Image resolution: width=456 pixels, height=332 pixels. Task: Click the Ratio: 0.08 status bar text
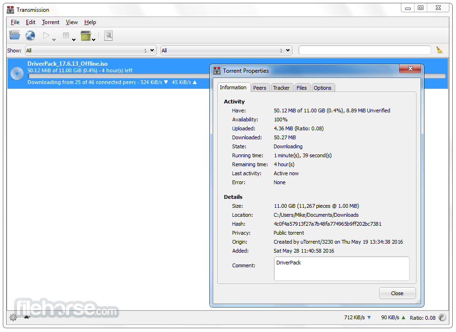423,318
